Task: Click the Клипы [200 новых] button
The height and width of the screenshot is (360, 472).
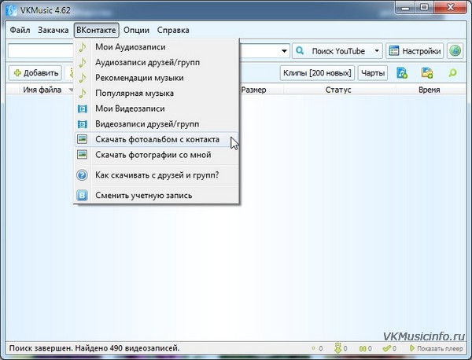Action: click(317, 73)
